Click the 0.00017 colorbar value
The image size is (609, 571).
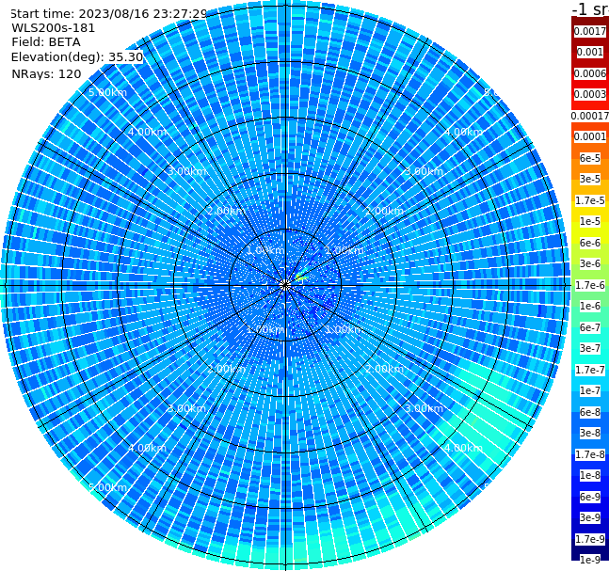(590, 116)
